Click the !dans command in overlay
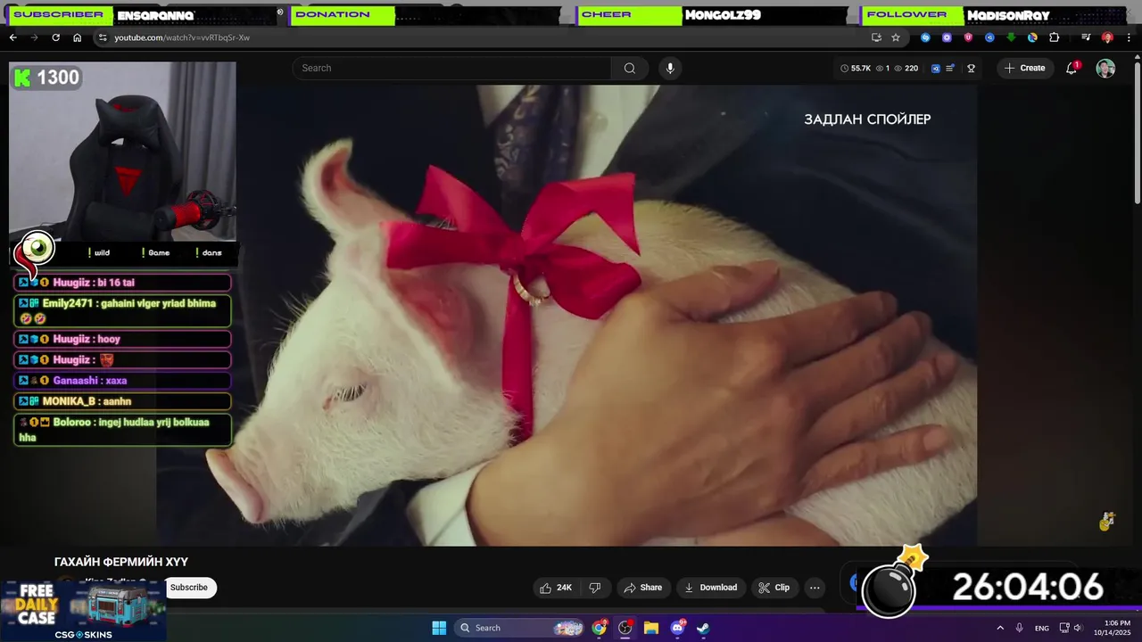 pos(210,252)
